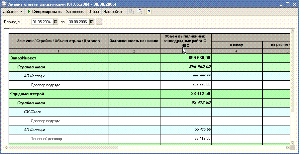This screenshot has height=154, width=299.
Task: Click the green Сформировать play icon
Action: (x=29, y=12)
